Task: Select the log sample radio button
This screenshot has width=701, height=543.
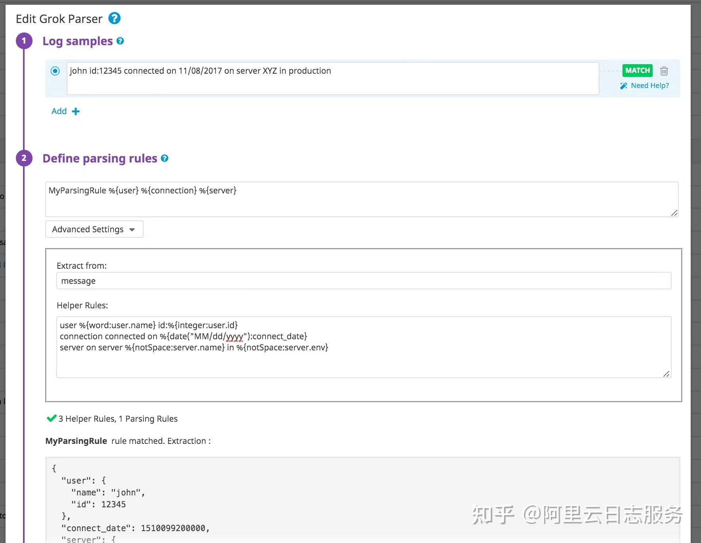Action: point(55,71)
